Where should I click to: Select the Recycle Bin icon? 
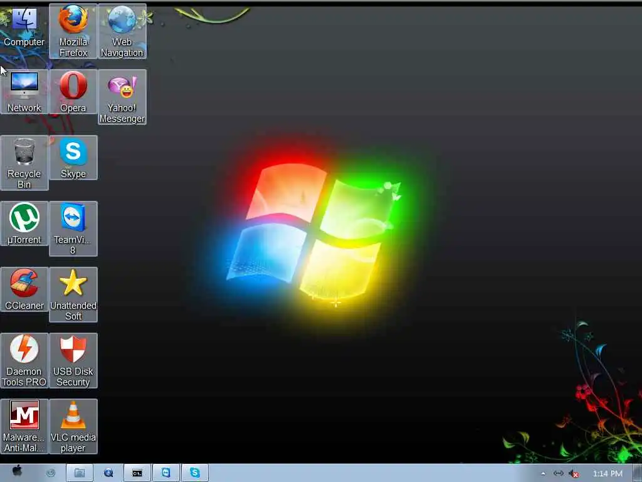pos(24,163)
